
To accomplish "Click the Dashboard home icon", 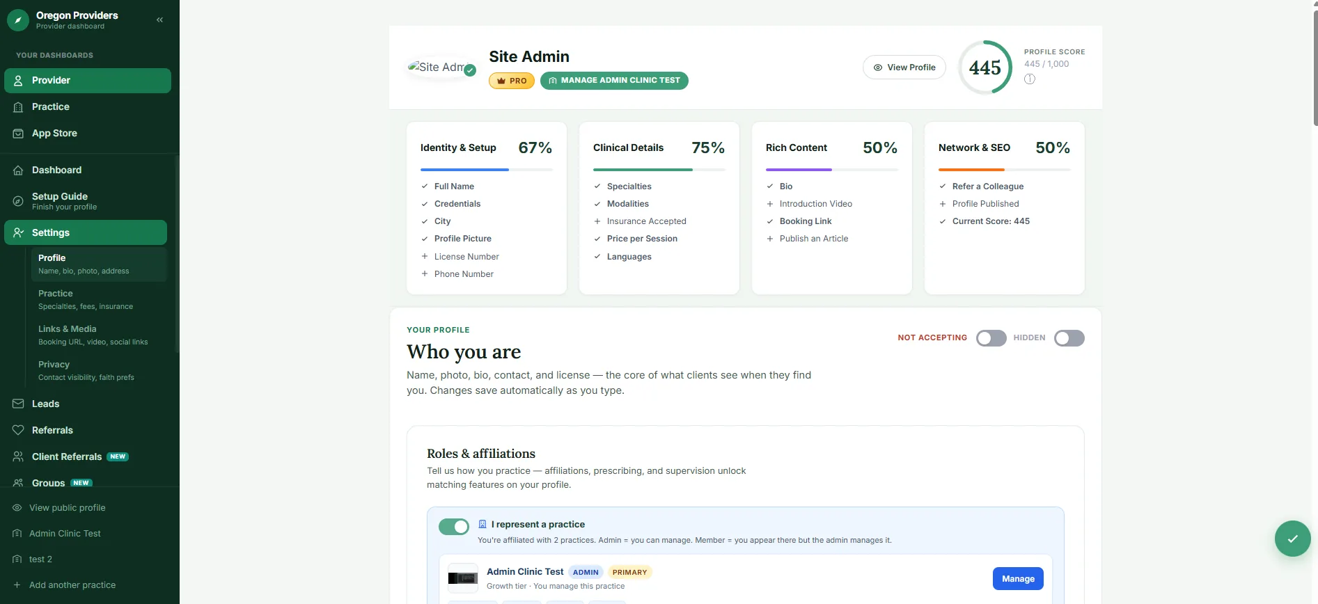I will [x=18, y=170].
